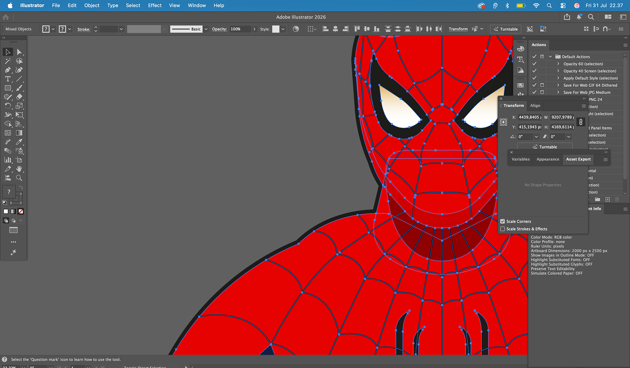Viewport: 630px width, 368px height.
Task: Open the shear angle dropdown
Action: coord(569,137)
